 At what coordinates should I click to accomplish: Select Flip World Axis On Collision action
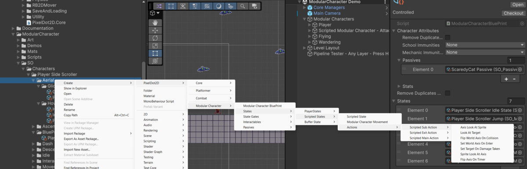tap(479, 138)
